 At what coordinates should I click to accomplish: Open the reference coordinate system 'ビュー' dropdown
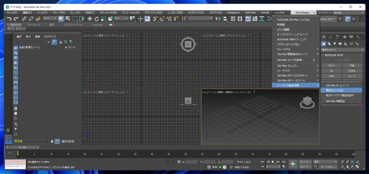coord(121,18)
